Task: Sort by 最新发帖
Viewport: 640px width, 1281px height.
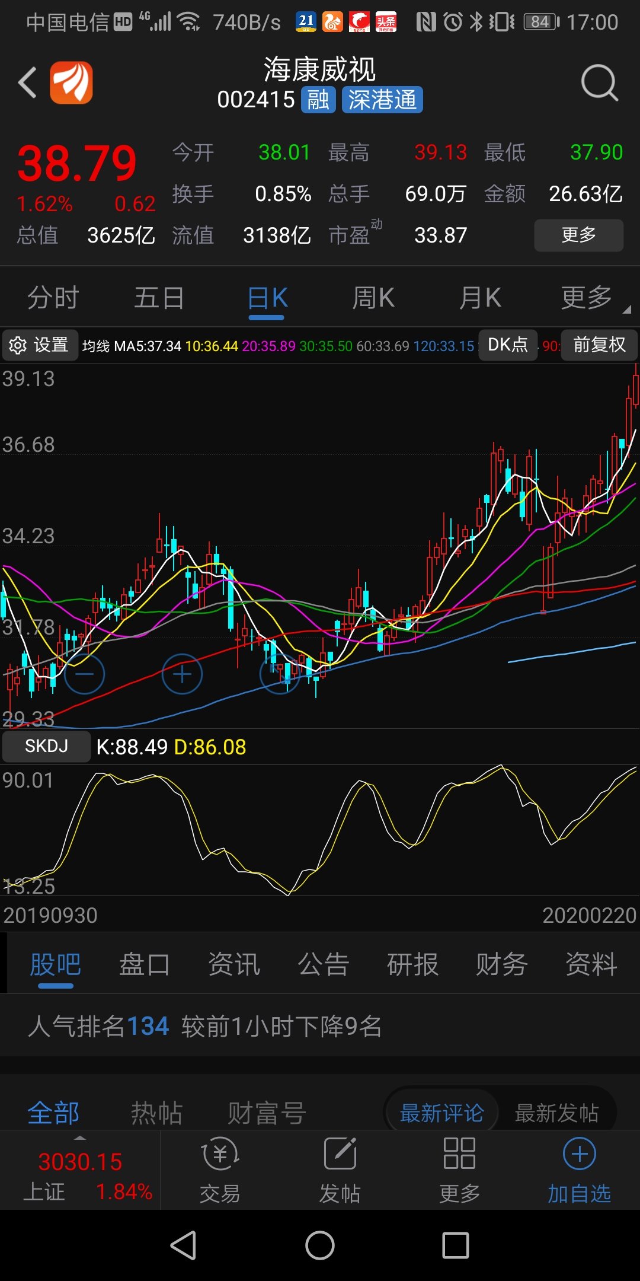Action: click(x=557, y=1113)
